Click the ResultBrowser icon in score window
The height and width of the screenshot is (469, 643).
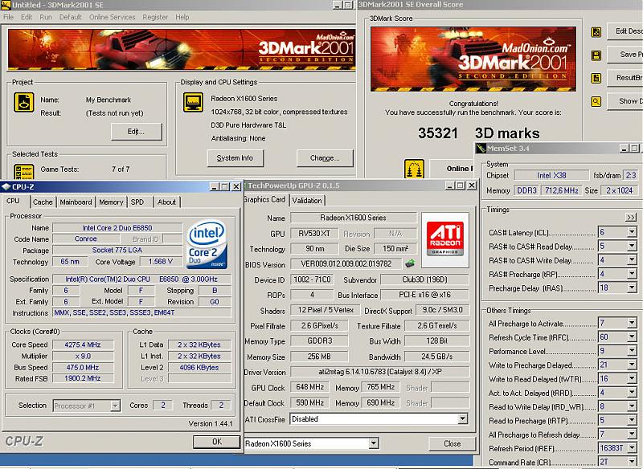tap(596, 78)
